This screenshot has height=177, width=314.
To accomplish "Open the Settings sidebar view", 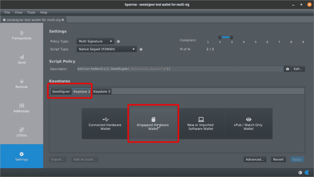I will (22, 156).
